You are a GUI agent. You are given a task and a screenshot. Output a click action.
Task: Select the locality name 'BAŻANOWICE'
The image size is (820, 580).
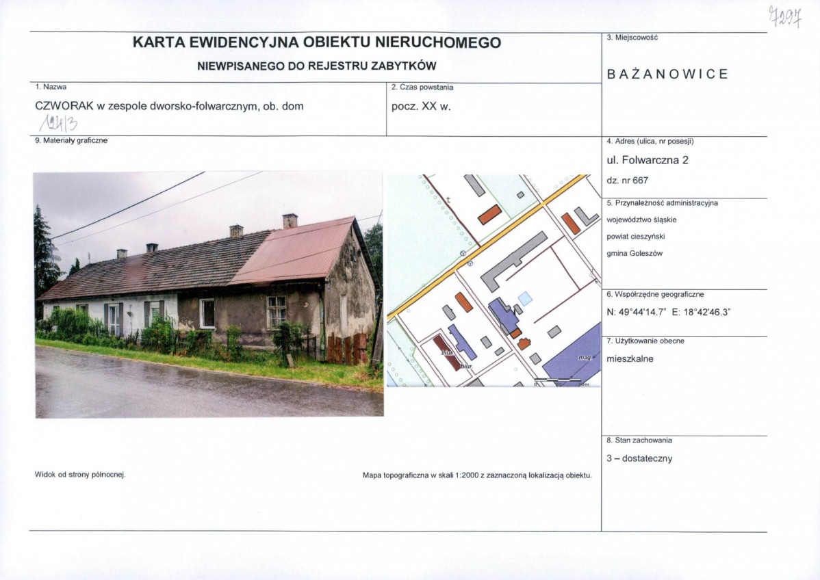click(667, 74)
